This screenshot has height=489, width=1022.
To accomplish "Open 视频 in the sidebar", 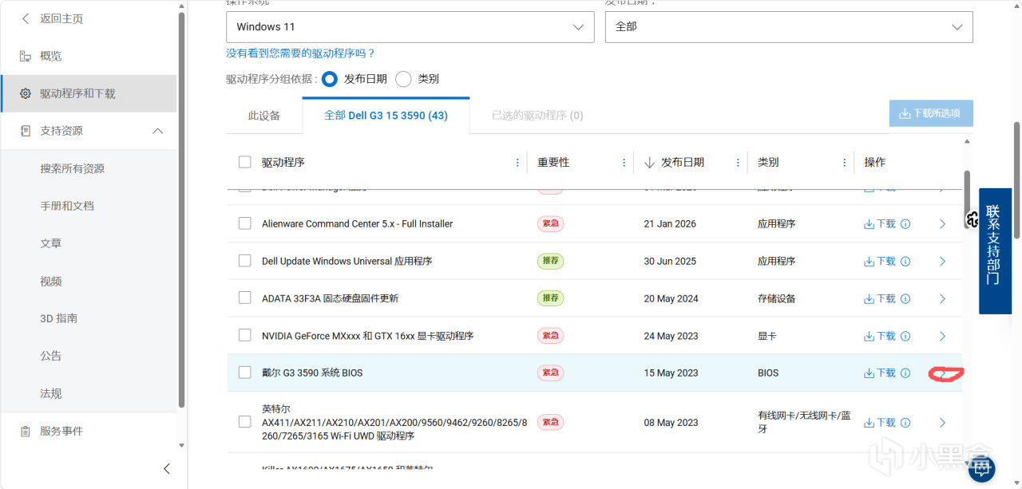I will coord(51,281).
